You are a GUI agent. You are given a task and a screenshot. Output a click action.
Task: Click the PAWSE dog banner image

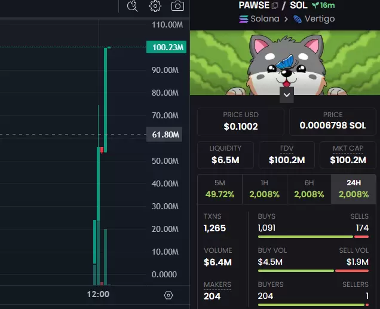click(x=285, y=63)
